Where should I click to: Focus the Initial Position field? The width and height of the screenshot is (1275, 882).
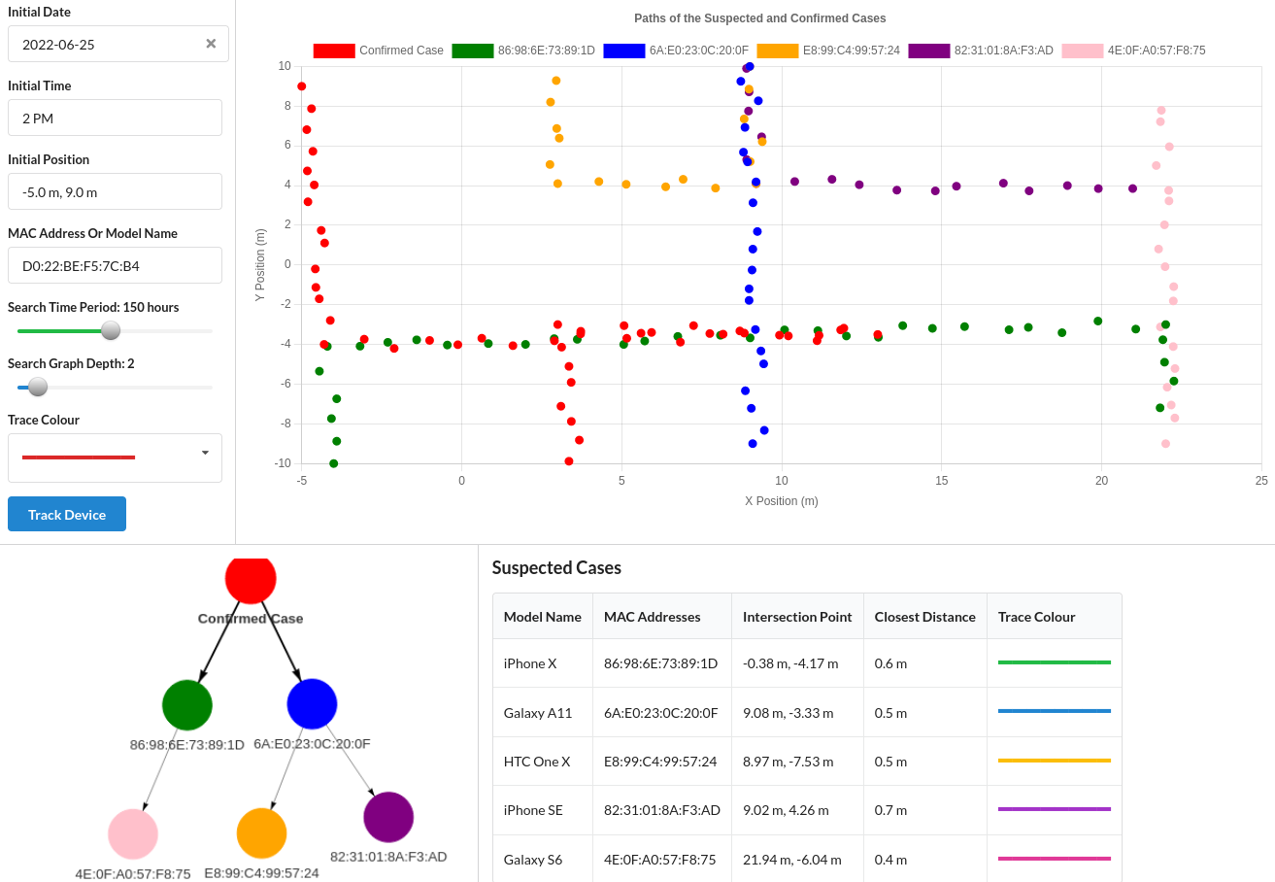coord(115,191)
